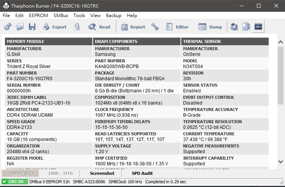
Task: Click the open folder icon
Action: coord(20,27)
